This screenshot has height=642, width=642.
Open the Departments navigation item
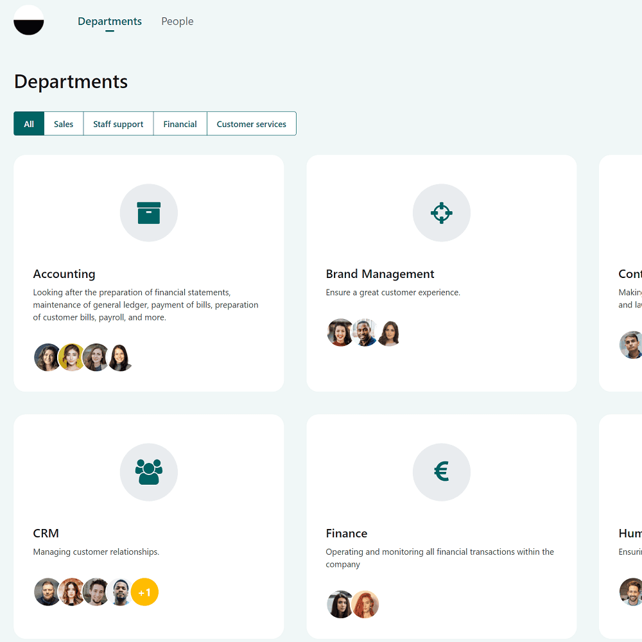(x=109, y=21)
